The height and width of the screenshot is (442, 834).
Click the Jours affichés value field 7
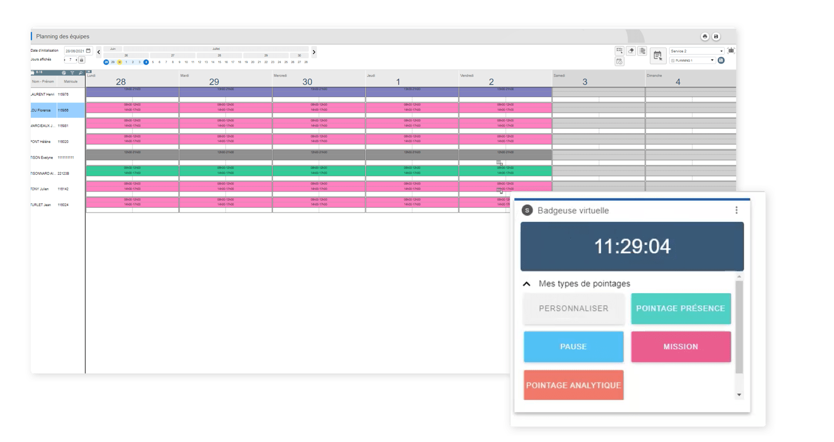[70, 60]
